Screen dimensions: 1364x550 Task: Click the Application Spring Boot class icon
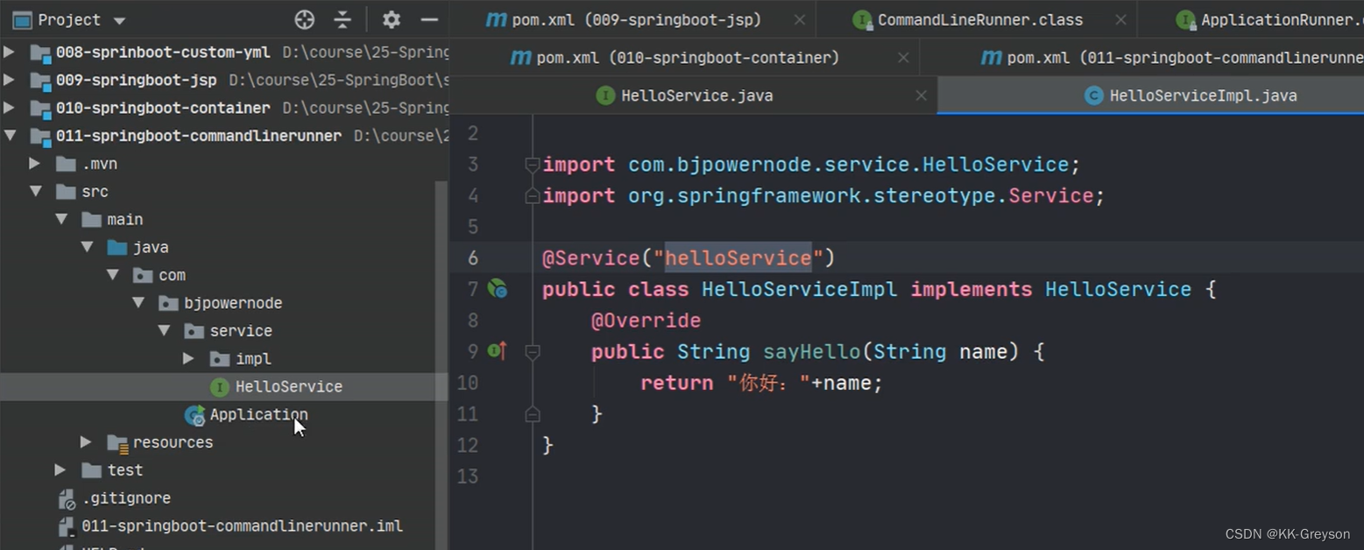(x=194, y=415)
